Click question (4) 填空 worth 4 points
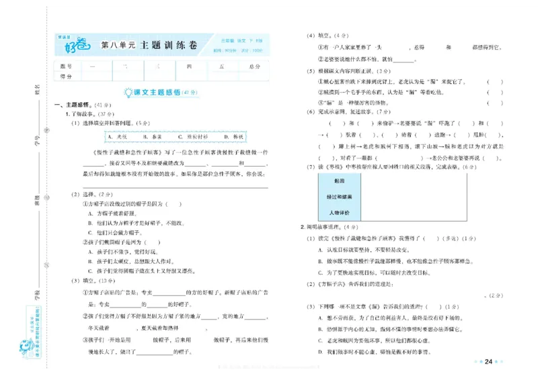Screen dimensions: 538x380 (328, 36)
